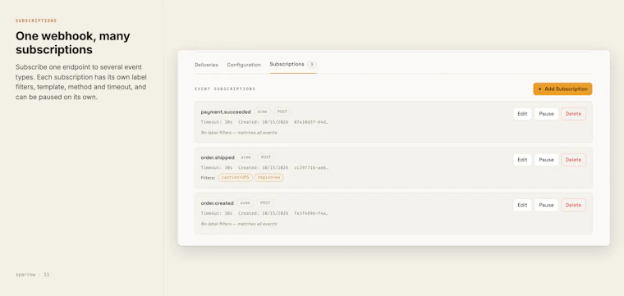Click the order.created event name
624x296 pixels.
point(217,203)
